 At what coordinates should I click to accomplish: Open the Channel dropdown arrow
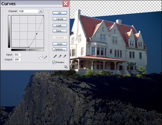[x=41, y=11]
